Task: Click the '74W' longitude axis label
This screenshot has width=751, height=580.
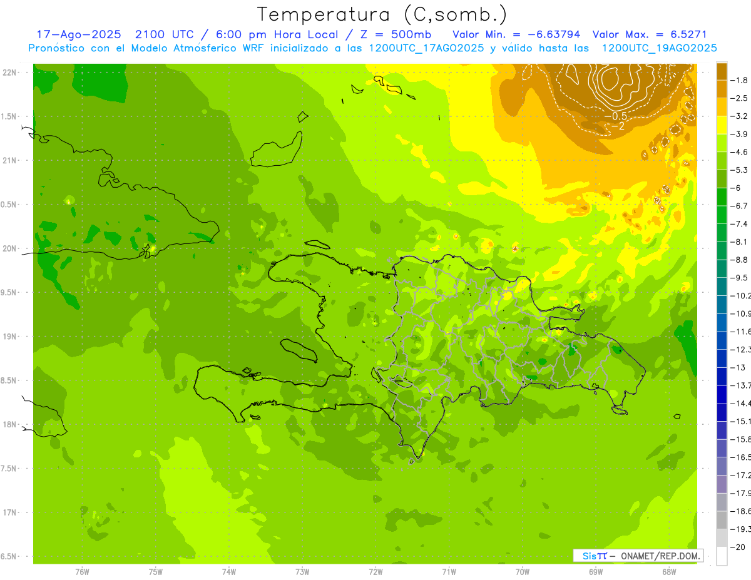Action: tap(229, 572)
